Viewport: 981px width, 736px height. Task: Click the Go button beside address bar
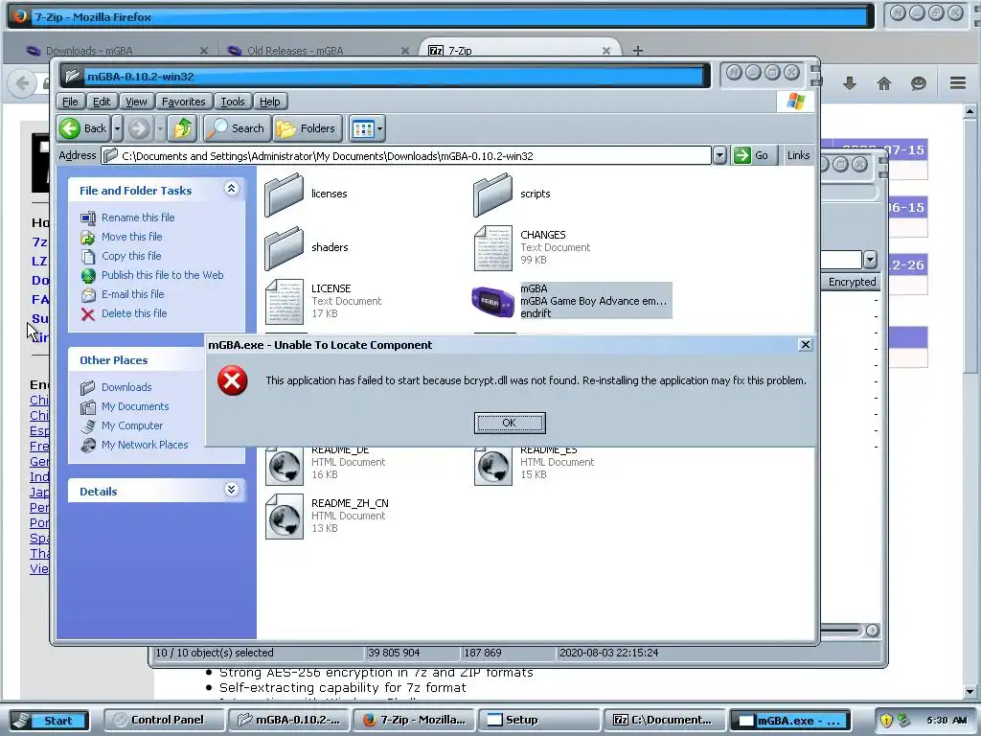click(x=753, y=155)
